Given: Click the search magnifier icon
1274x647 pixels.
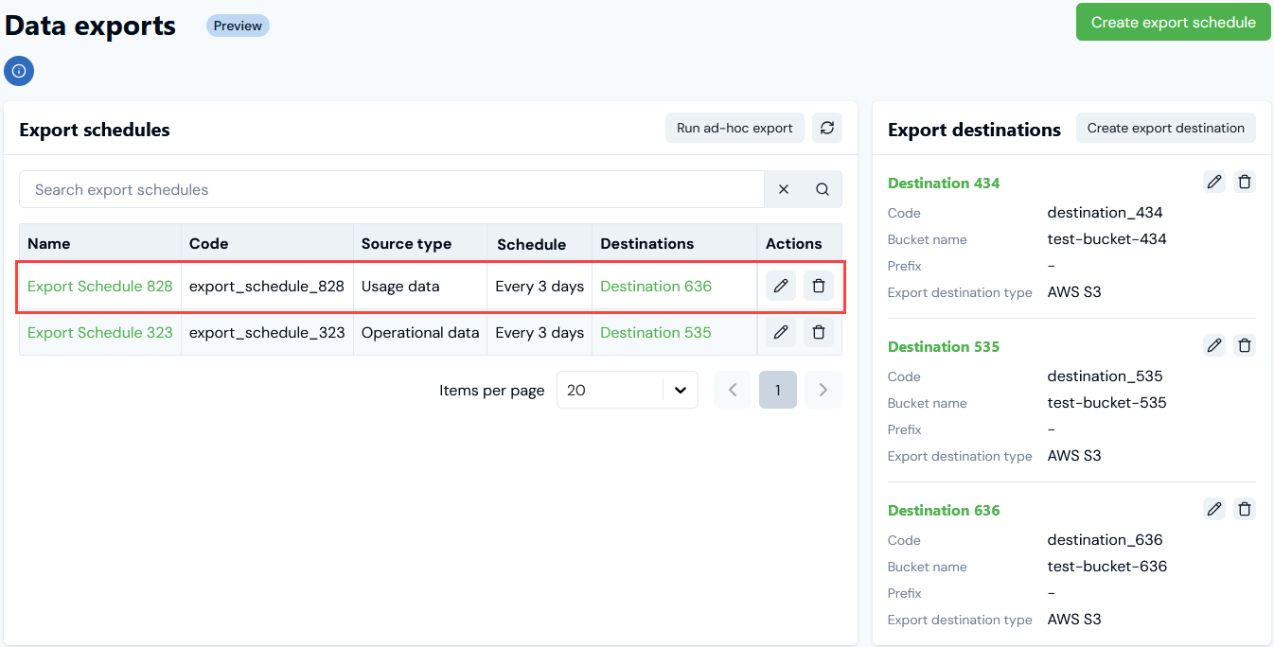Looking at the screenshot, I should click(x=823, y=189).
